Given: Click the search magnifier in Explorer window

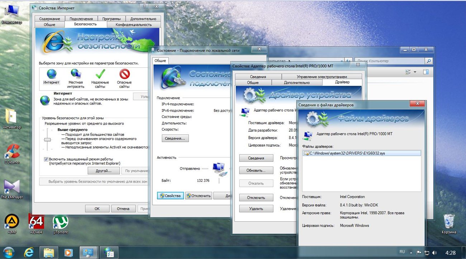Looking at the screenshot, I should 429,61.
